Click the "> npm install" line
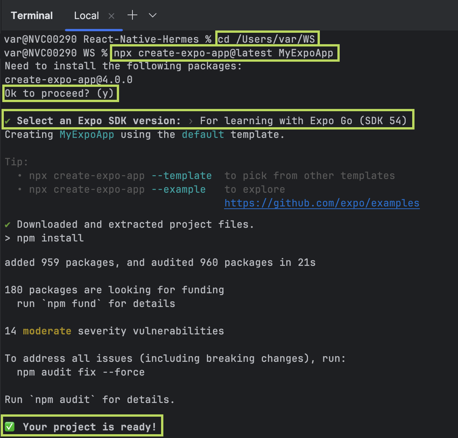The height and width of the screenshot is (438, 458). click(44, 238)
